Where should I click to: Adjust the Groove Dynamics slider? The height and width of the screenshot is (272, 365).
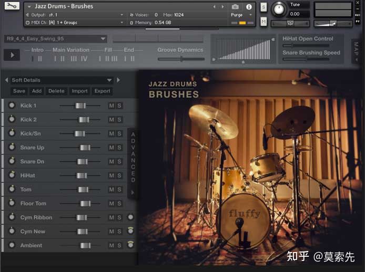(181, 59)
